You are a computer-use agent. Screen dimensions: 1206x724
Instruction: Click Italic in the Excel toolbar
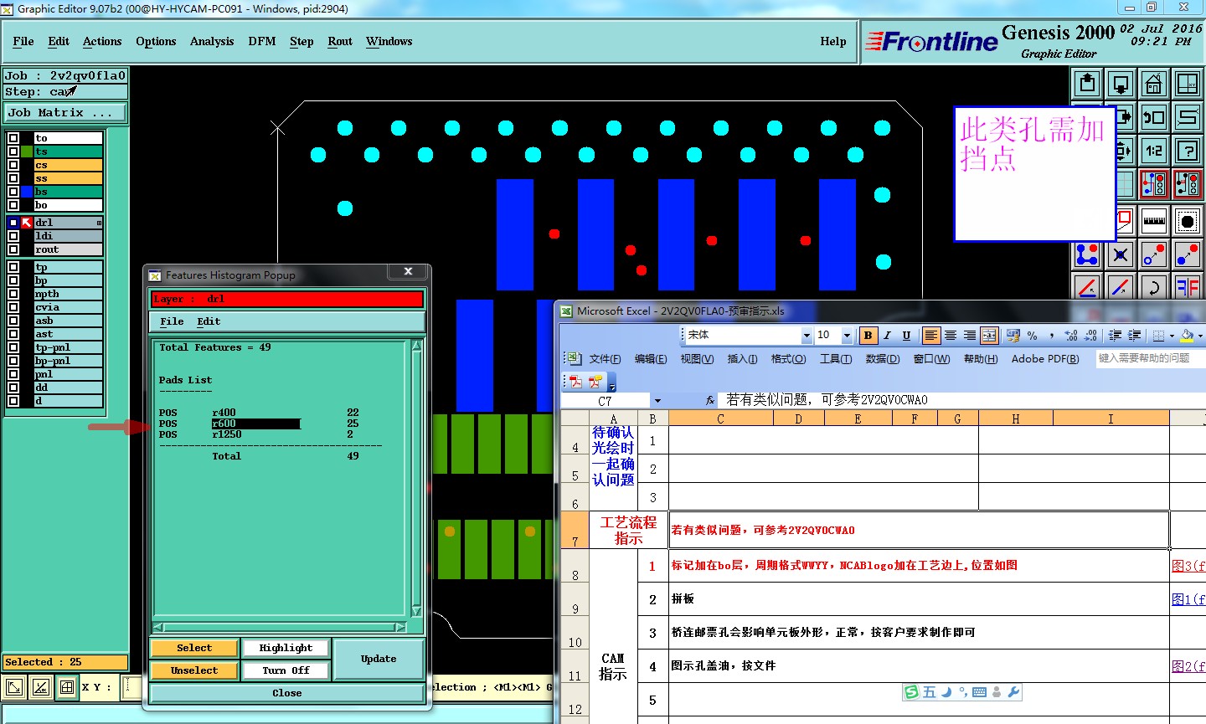pos(887,336)
